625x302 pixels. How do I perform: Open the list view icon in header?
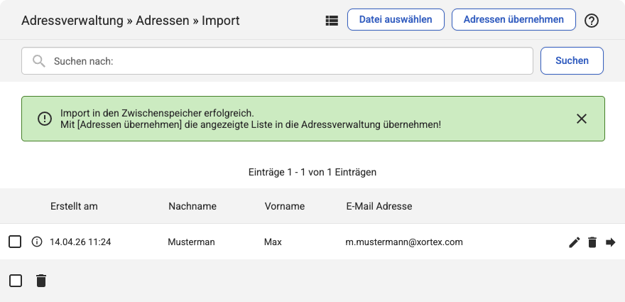pyautogui.click(x=332, y=21)
